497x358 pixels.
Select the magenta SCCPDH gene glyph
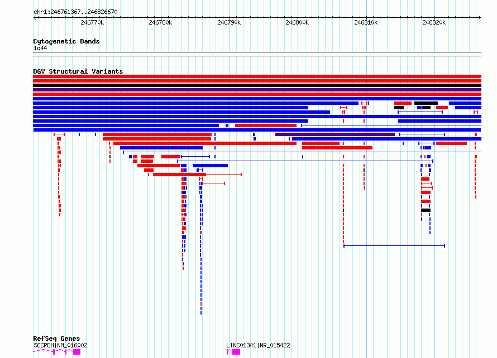pyautogui.click(x=57, y=352)
